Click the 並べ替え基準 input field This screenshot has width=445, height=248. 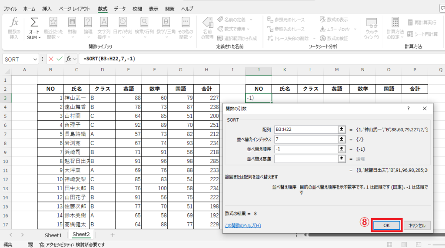[x=306, y=159]
